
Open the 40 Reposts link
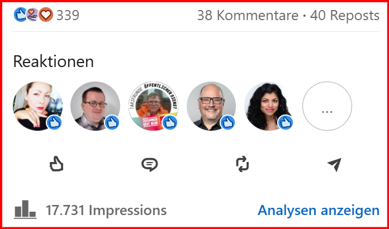pyautogui.click(x=345, y=16)
